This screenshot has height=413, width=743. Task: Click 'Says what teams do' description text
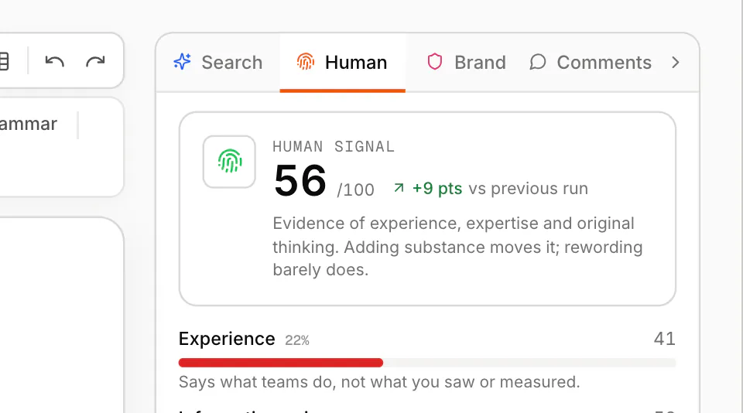[379, 382]
